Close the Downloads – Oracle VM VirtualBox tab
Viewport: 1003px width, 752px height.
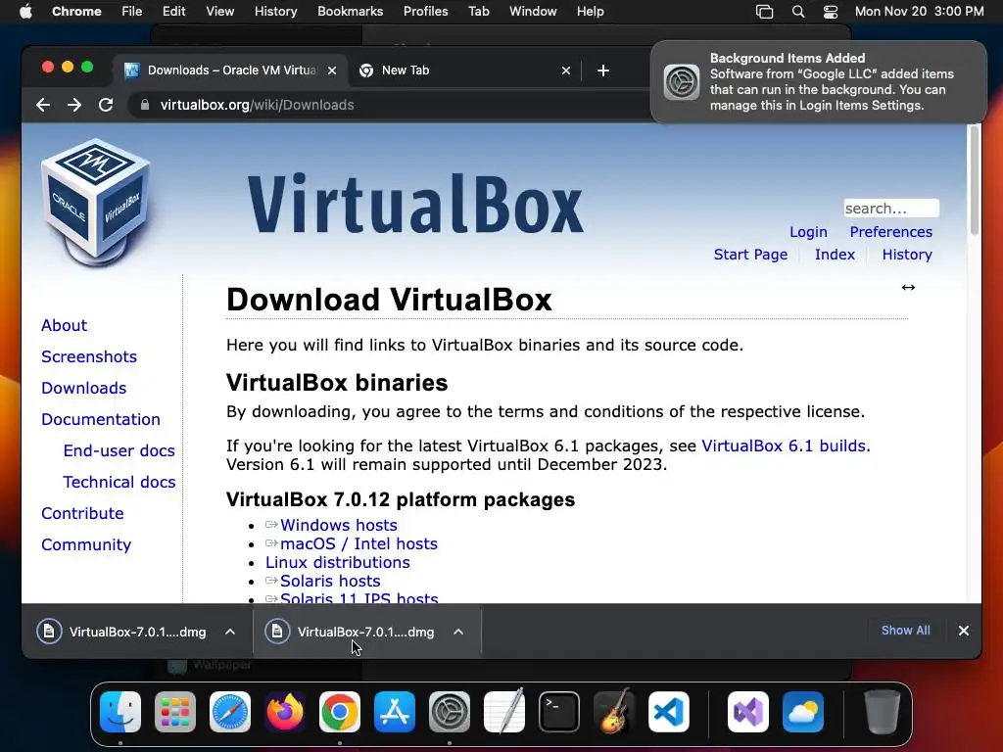coord(332,70)
